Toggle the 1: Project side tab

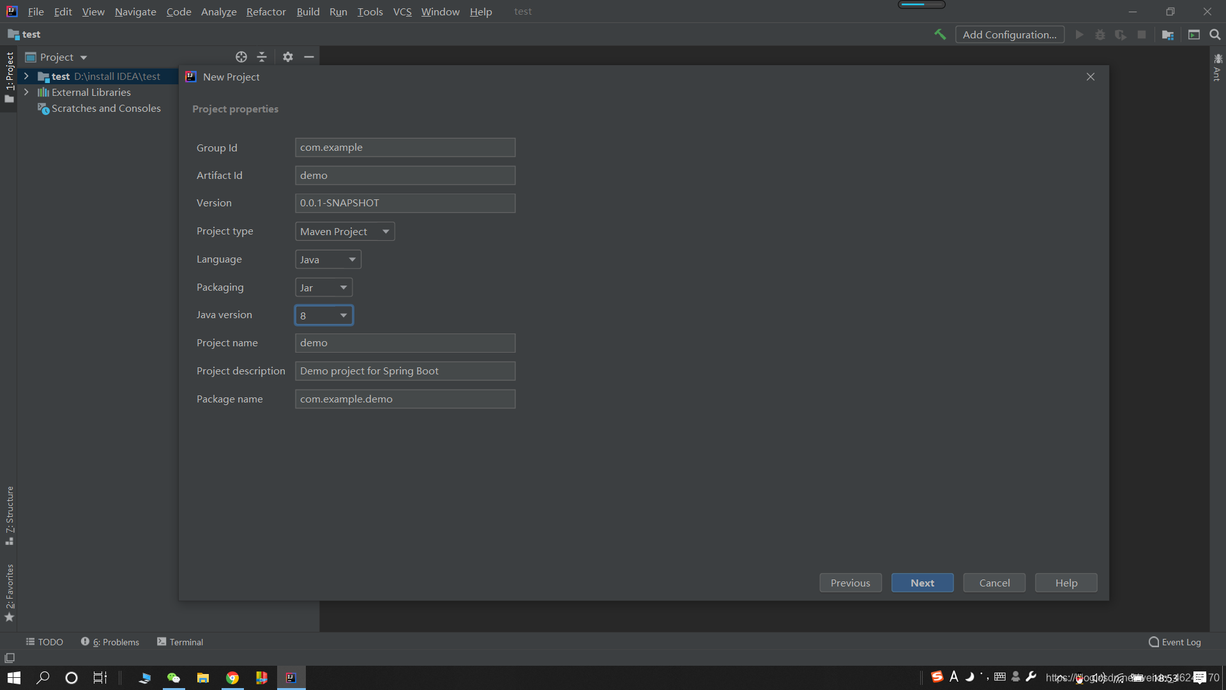(9, 77)
